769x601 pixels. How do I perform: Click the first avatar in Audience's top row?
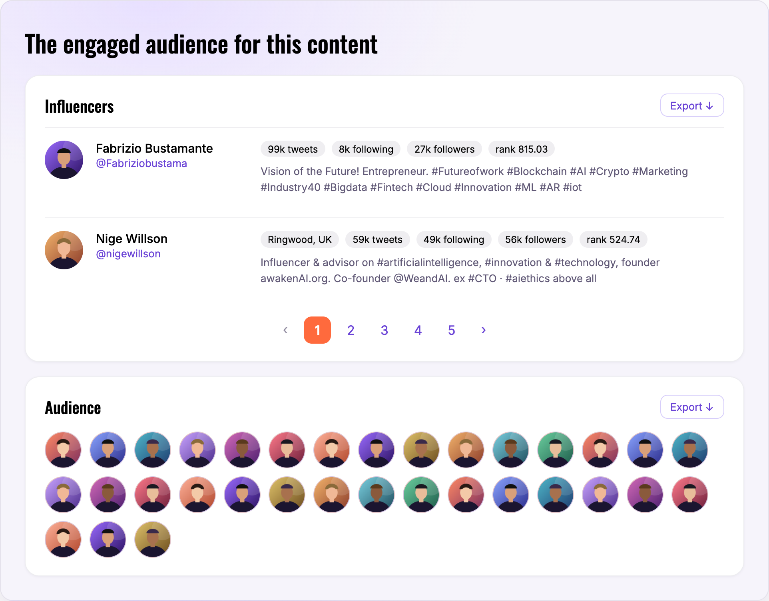(63, 450)
